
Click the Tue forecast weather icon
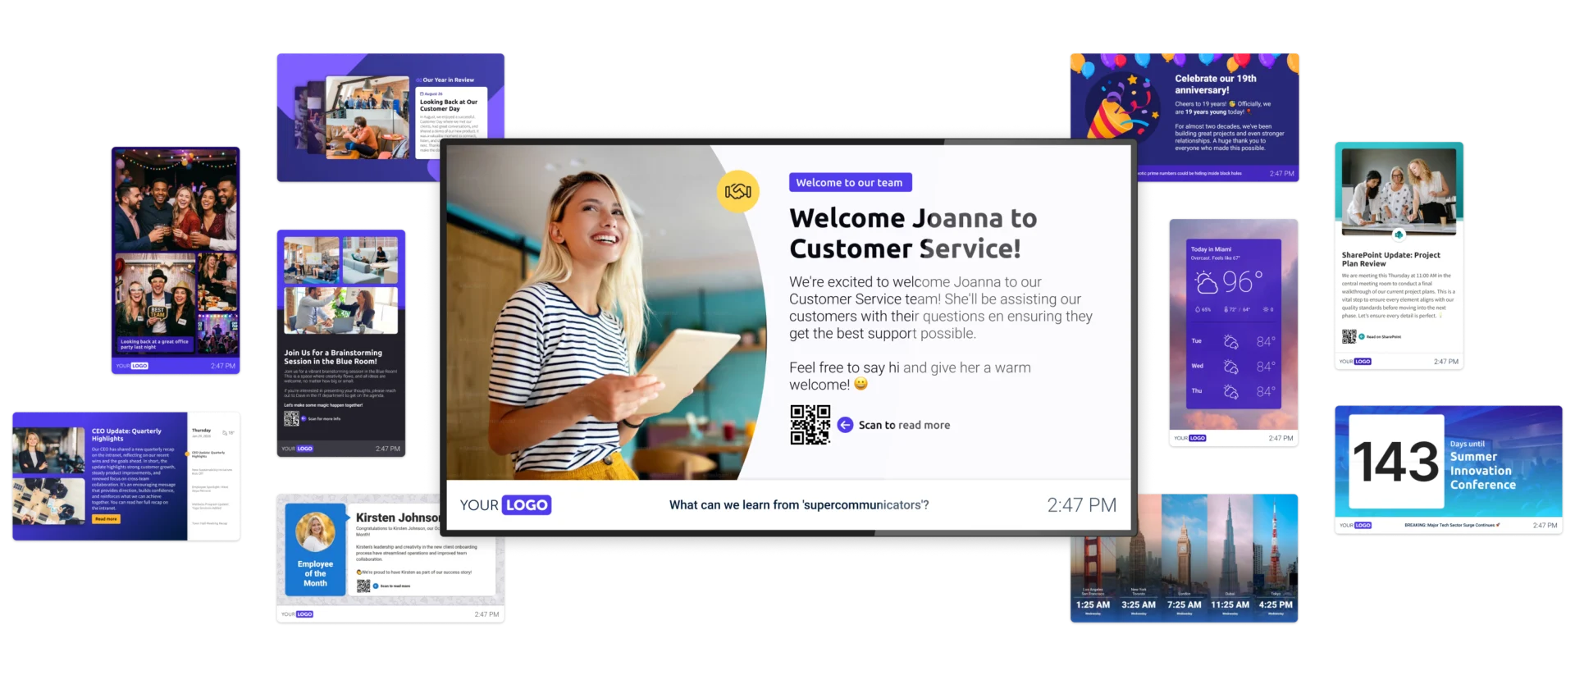(1230, 341)
